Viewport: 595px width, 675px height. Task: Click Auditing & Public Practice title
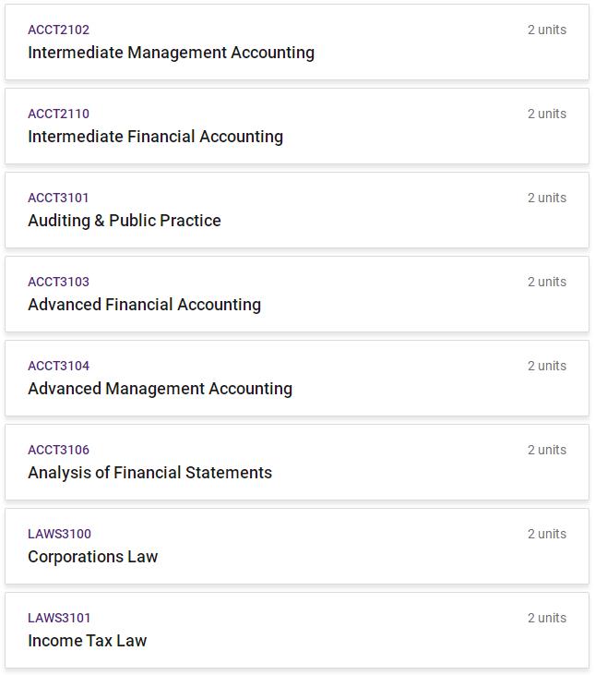(x=125, y=221)
